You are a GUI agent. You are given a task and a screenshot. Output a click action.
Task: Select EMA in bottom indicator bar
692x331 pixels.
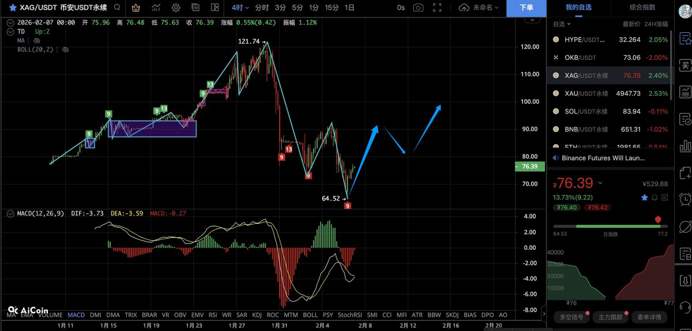pyautogui.click(x=27, y=315)
